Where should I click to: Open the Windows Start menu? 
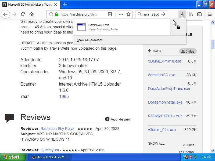point(13,157)
